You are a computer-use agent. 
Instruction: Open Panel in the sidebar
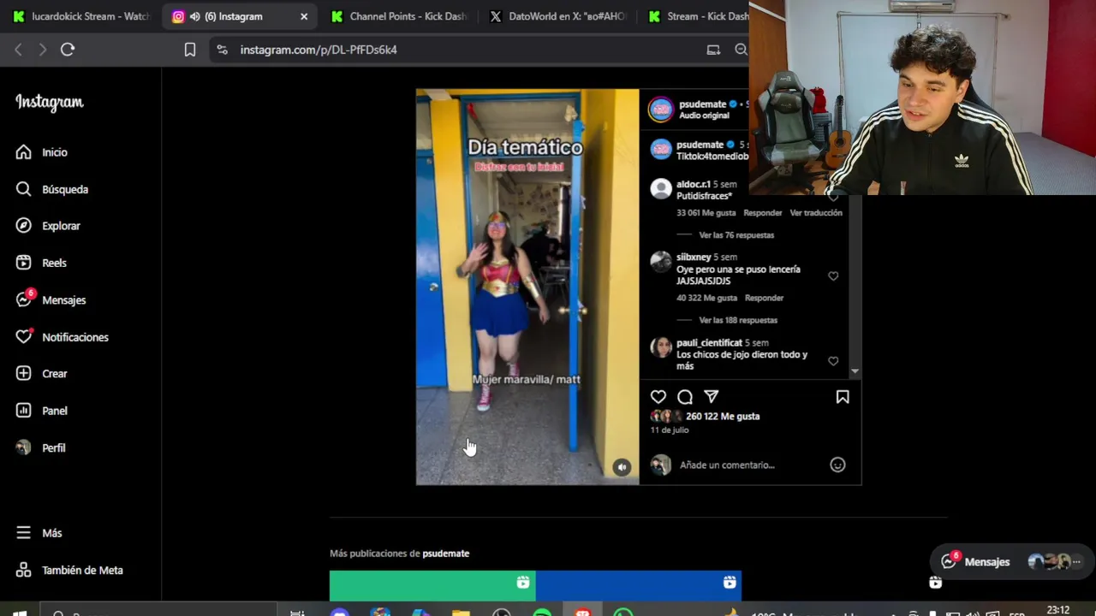click(41, 411)
